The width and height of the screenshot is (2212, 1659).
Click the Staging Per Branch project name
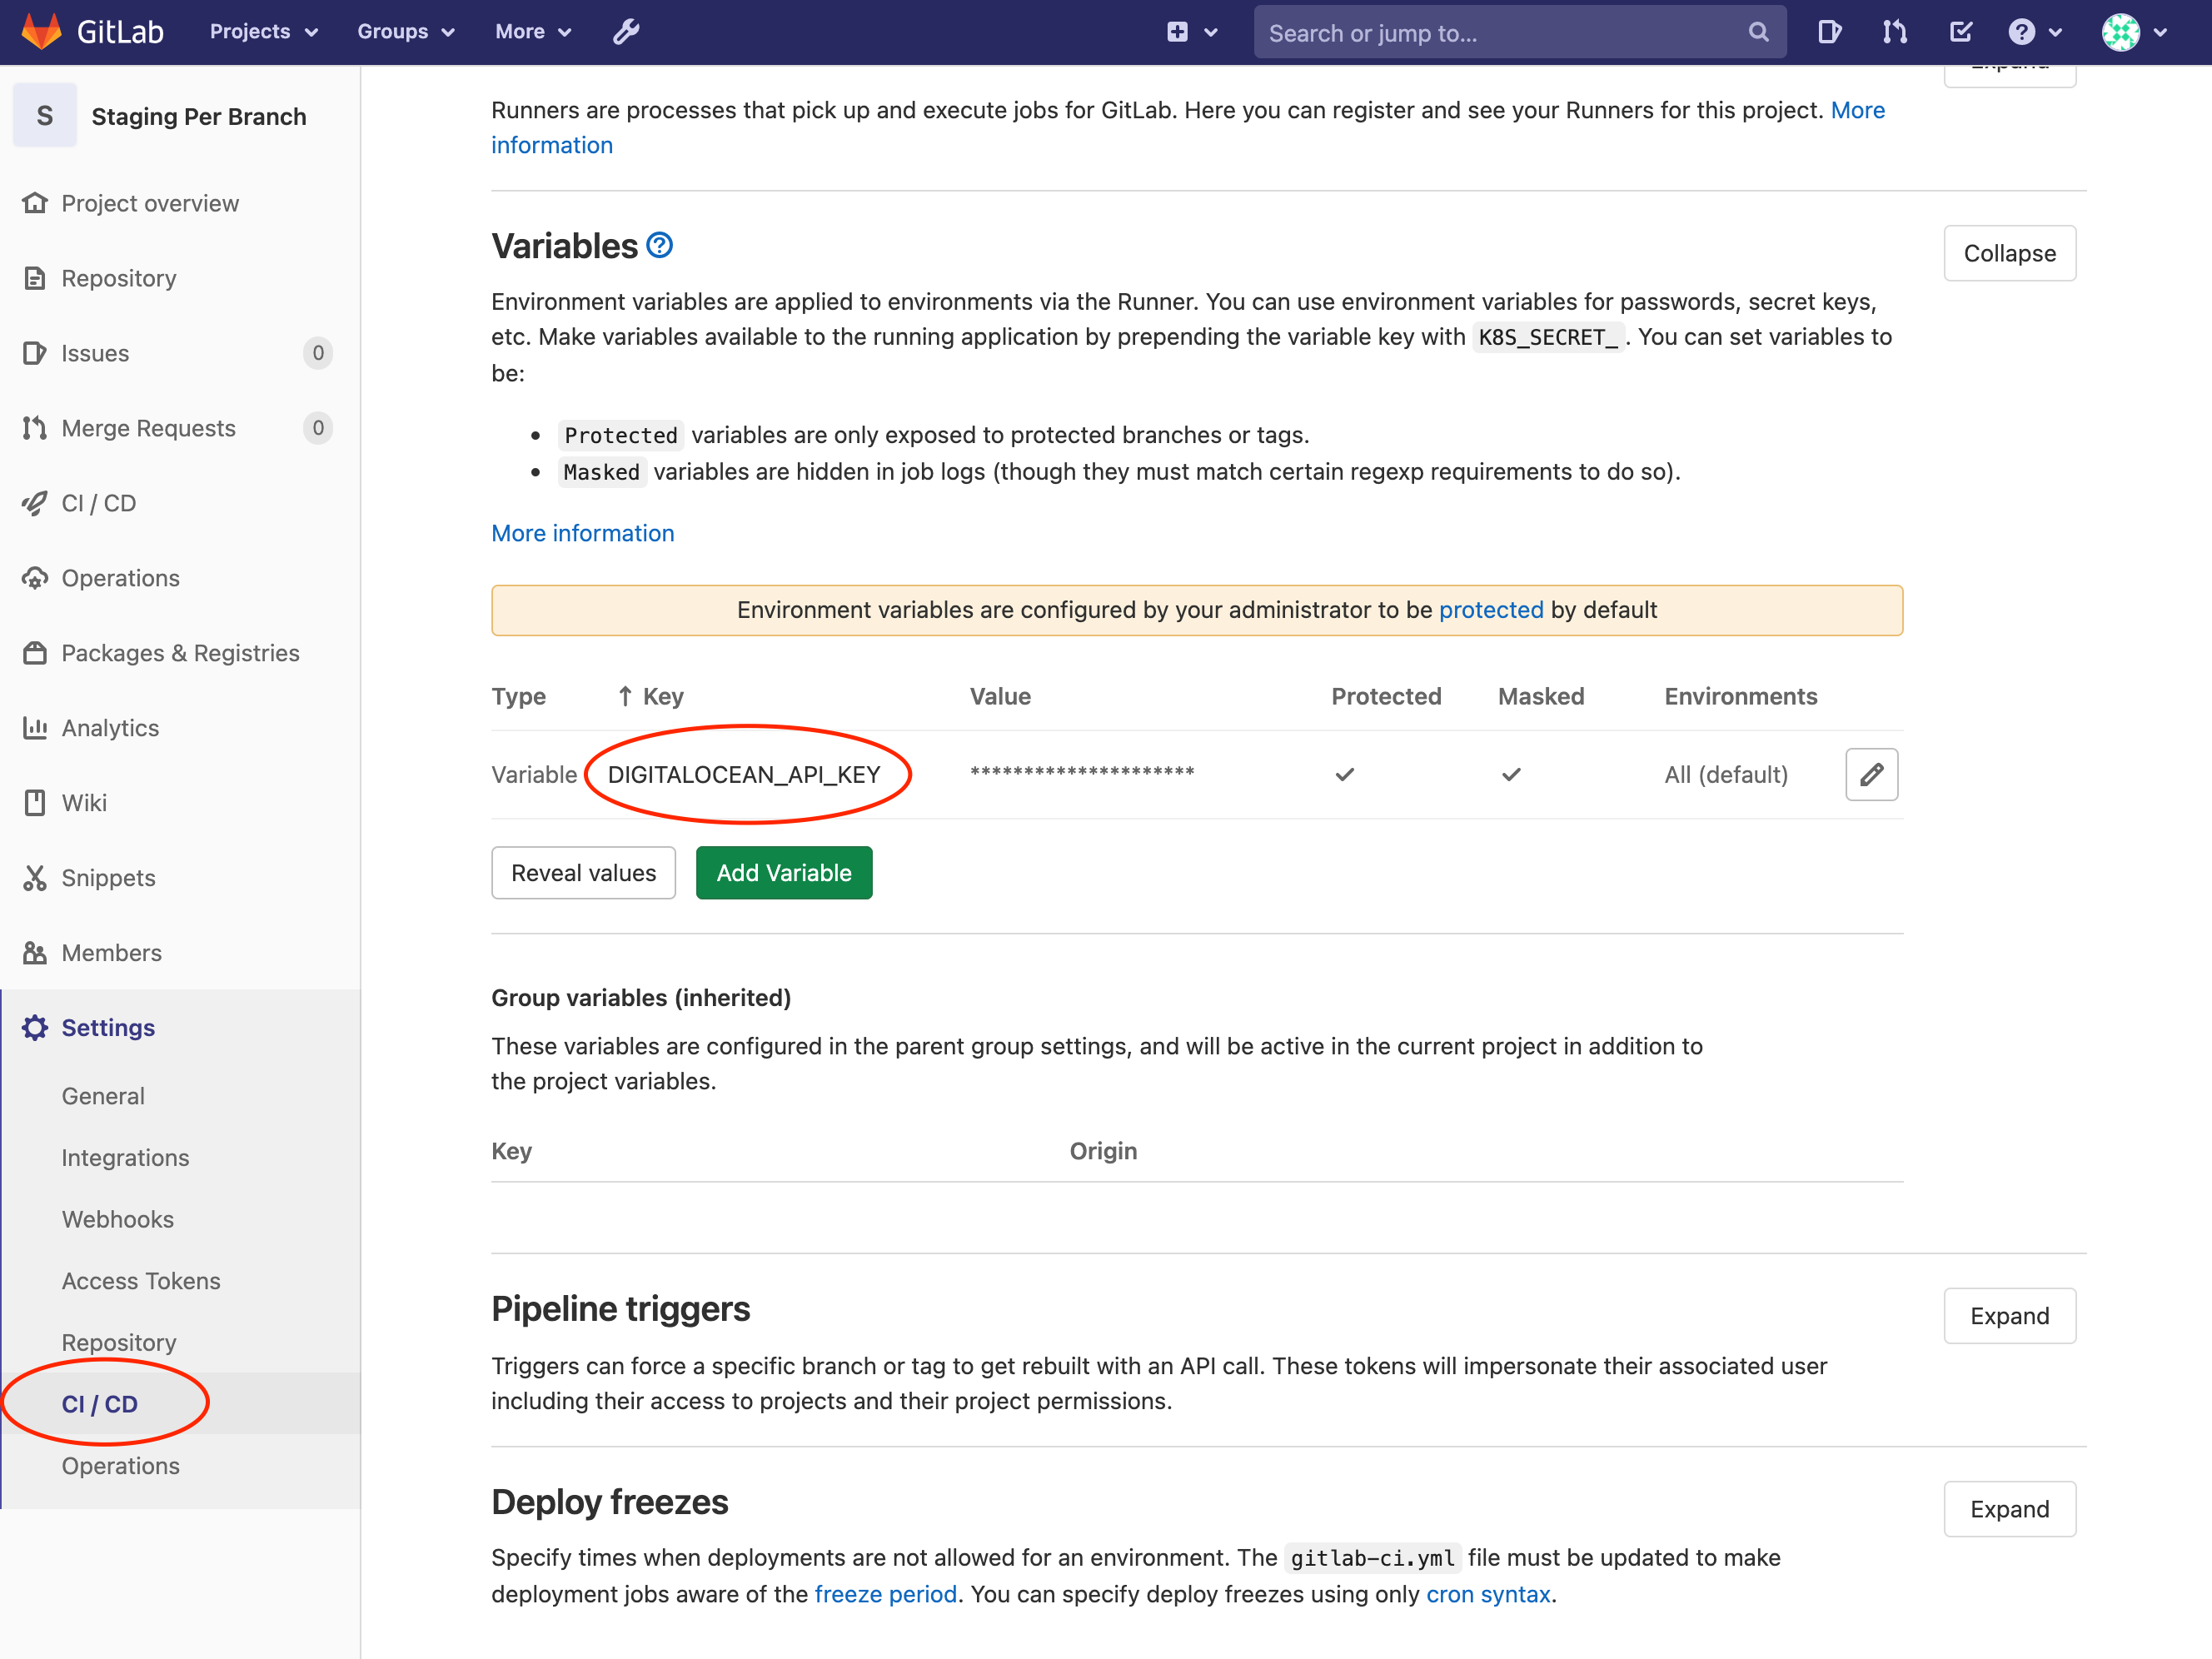[199, 116]
